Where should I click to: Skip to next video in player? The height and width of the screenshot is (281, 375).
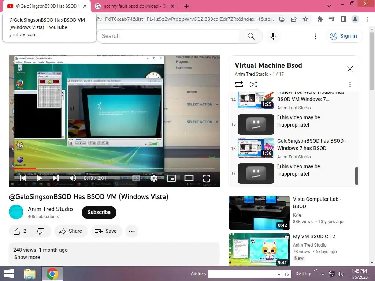pyautogui.click(x=56, y=178)
